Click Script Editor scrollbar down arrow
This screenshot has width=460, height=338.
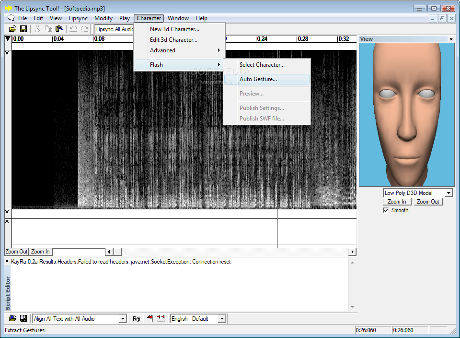click(352, 307)
